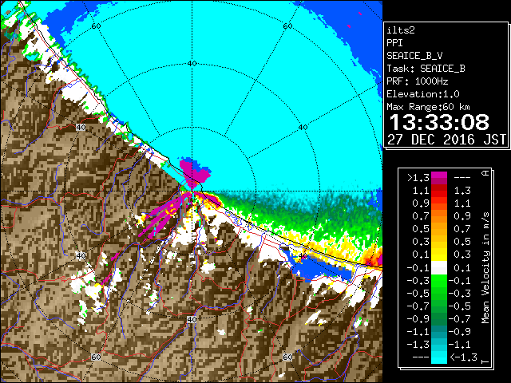This screenshot has width=511, height=383.
Task: Click the "40" range label north of radar
Action: coord(192,64)
